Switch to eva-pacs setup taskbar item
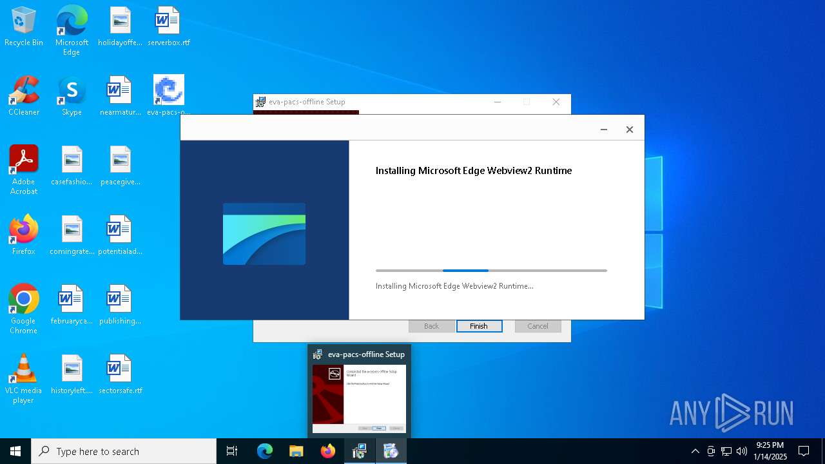825x464 pixels. pos(359,451)
